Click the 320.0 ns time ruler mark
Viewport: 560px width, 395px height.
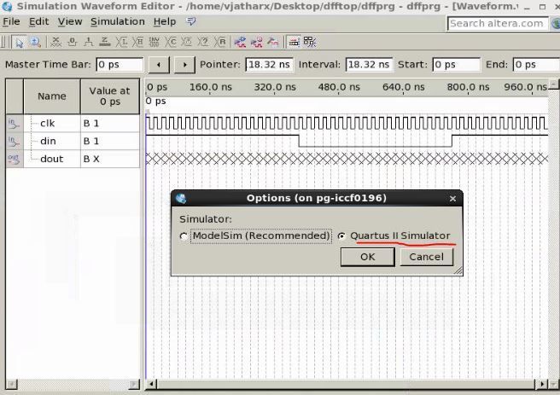[x=275, y=87]
